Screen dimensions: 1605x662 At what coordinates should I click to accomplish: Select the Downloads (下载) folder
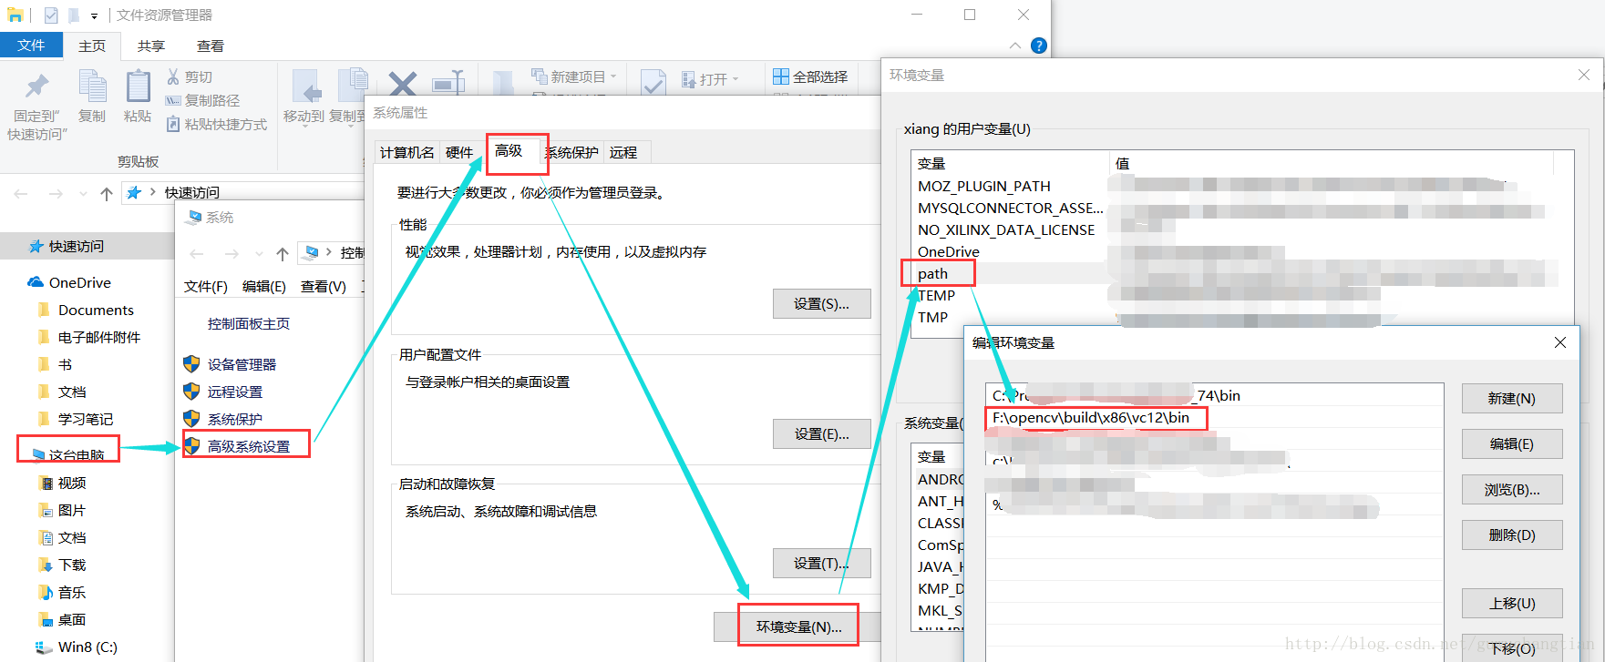(x=63, y=565)
